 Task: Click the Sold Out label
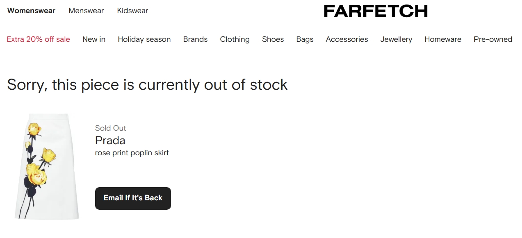pyautogui.click(x=110, y=128)
